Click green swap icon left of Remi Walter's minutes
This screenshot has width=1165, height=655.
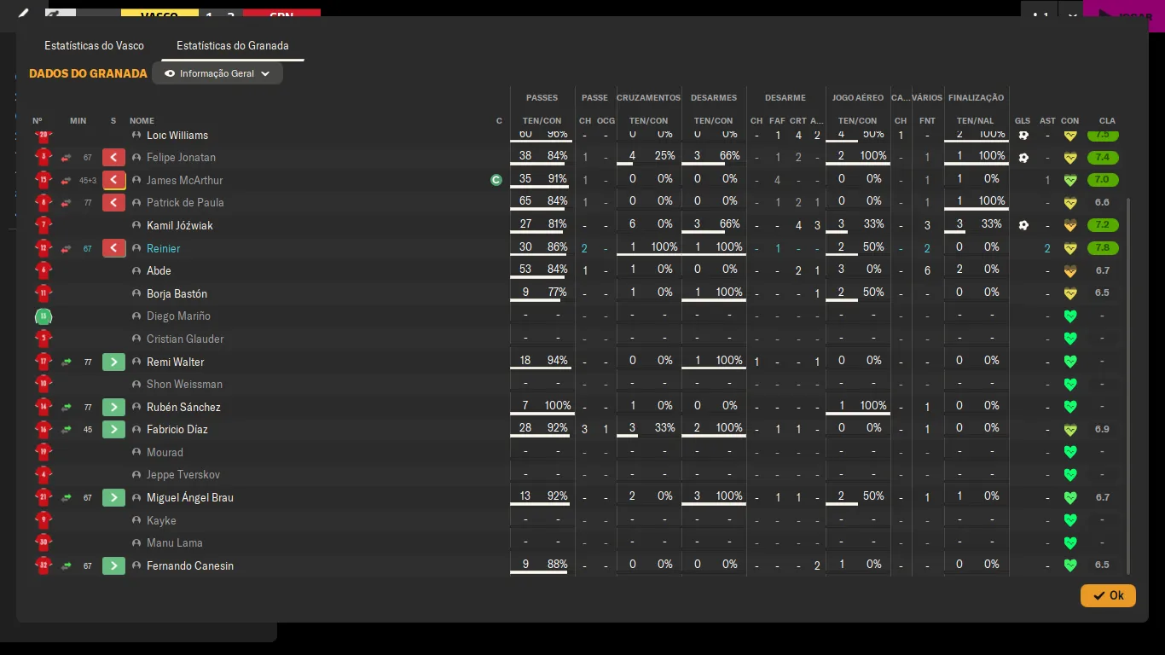tap(67, 362)
